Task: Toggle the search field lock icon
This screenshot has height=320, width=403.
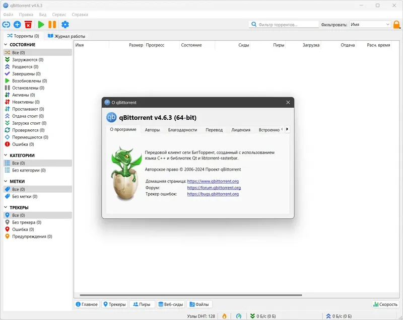Action: 396,24
